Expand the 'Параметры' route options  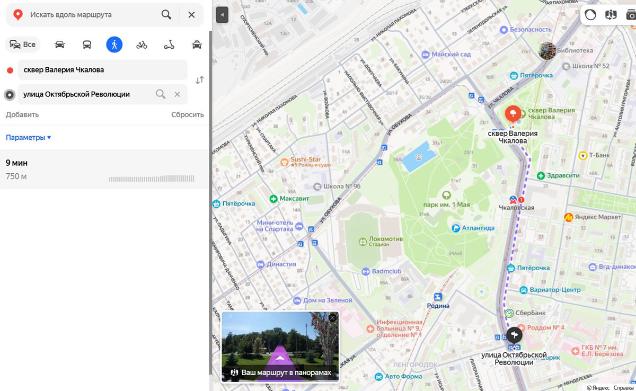tap(29, 138)
